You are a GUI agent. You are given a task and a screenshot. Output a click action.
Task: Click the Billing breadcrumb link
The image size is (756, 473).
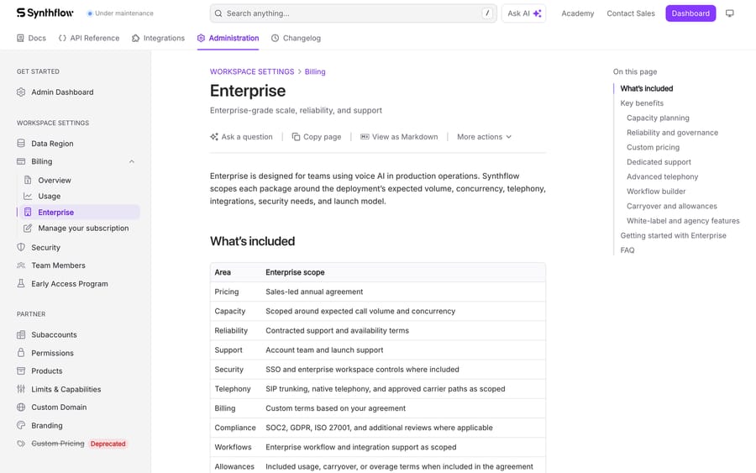315,71
